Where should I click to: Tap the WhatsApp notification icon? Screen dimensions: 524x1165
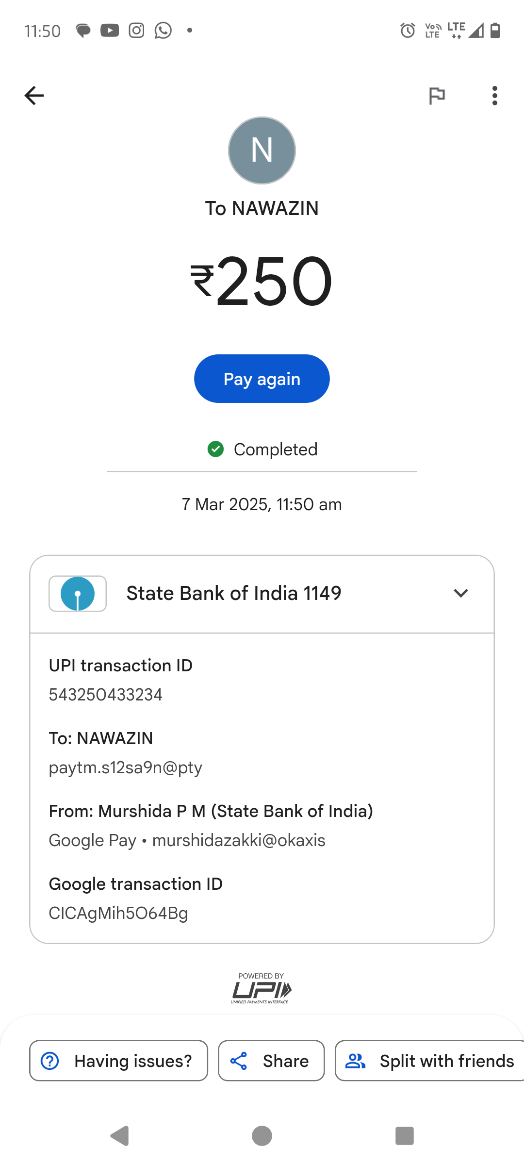163,31
